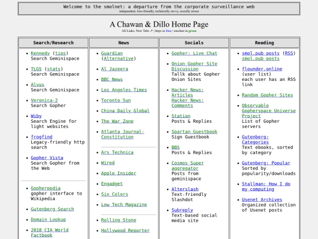Viewport: 318px width, 239px height.
Task: Open the frogfind link
Action: pyautogui.click(x=42, y=137)
